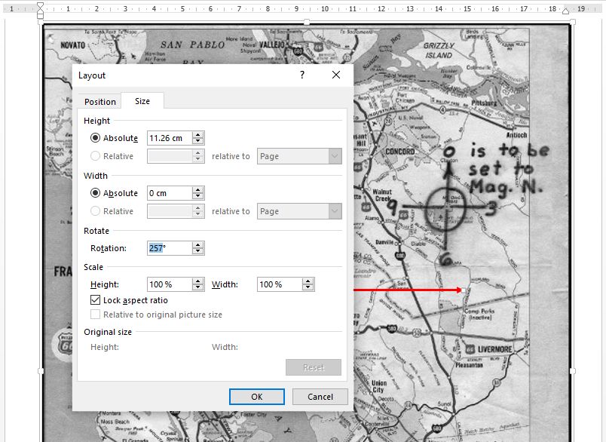Increase rotation with up spinner arrow
606x442 pixels.
point(197,245)
